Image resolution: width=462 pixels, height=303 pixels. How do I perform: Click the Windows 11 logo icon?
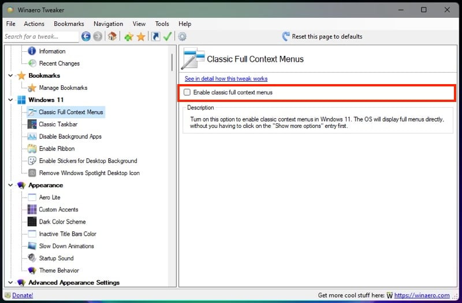click(x=21, y=100)
